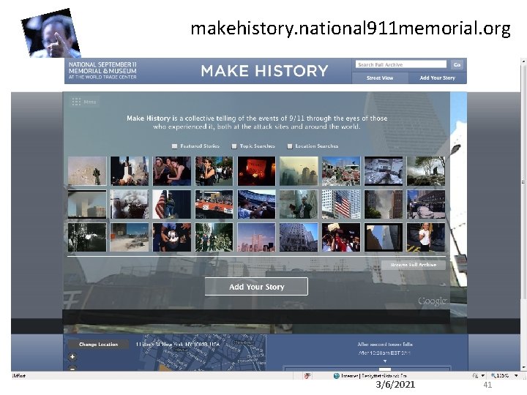Click the 'After 10:28am EST' time text

pos(384,353)
